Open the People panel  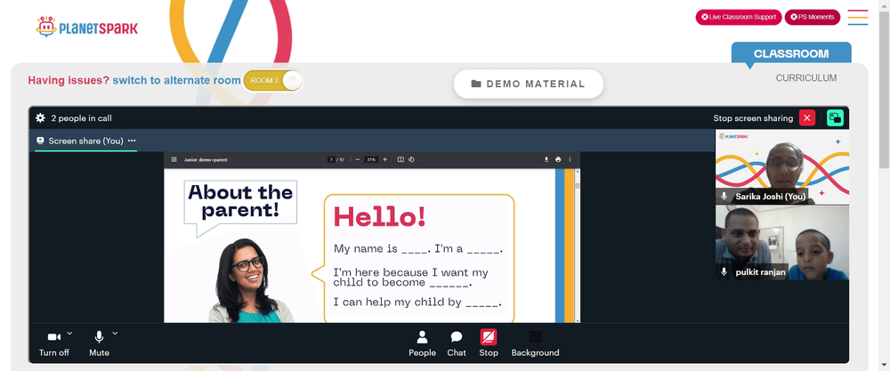click(422, 343)
